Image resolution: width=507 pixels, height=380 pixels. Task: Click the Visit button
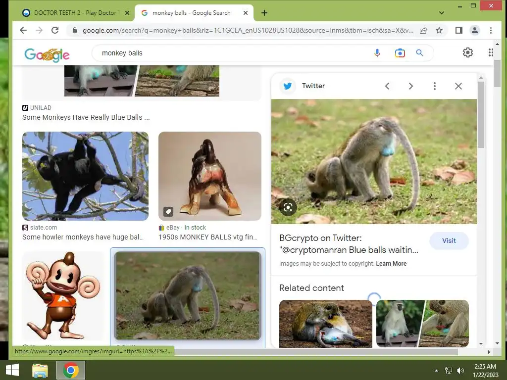point(449,241)
